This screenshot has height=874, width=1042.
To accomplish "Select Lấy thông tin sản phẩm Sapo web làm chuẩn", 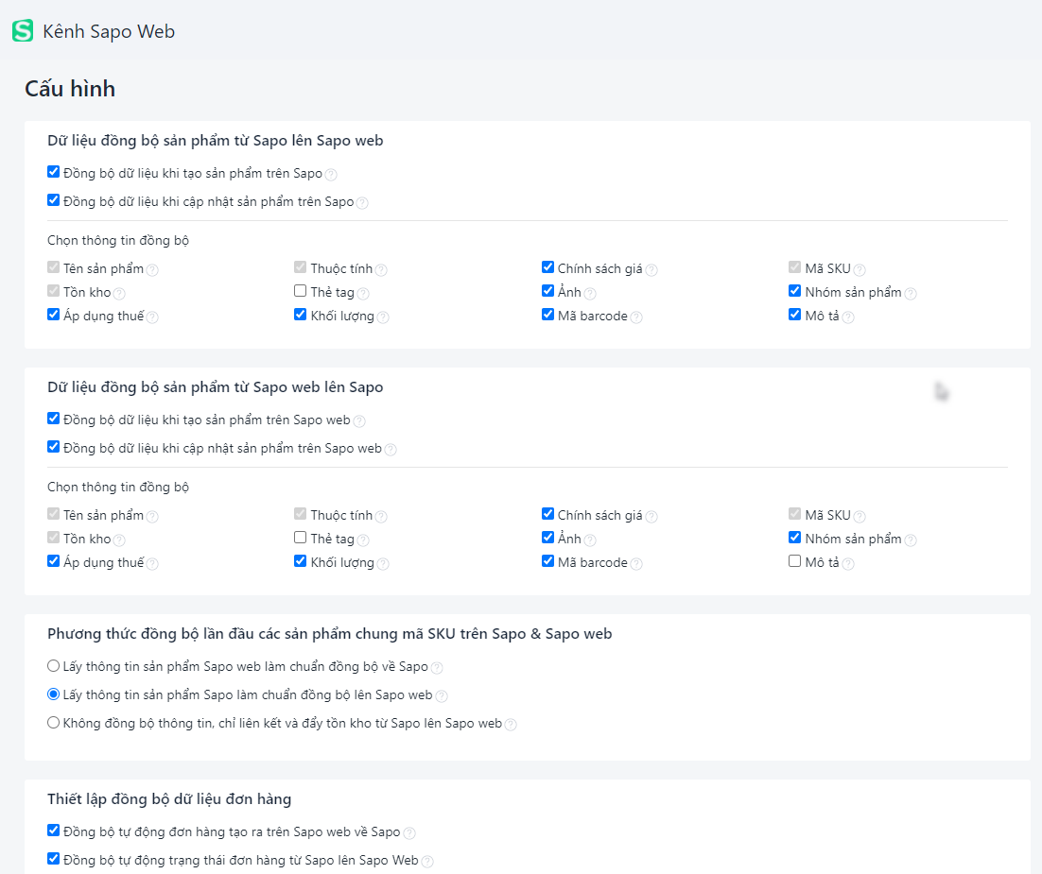I will click(x=54, y=666).
